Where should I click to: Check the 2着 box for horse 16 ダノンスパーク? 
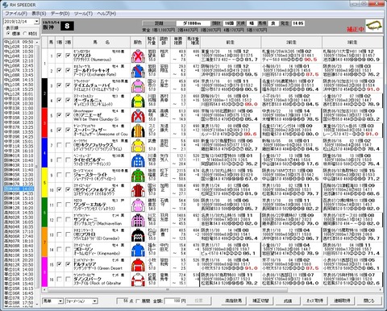click(68, 280)
